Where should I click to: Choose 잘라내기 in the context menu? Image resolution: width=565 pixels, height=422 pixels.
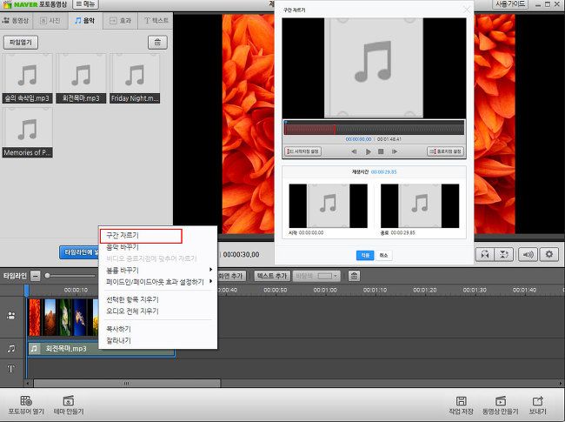click(118, 340)
